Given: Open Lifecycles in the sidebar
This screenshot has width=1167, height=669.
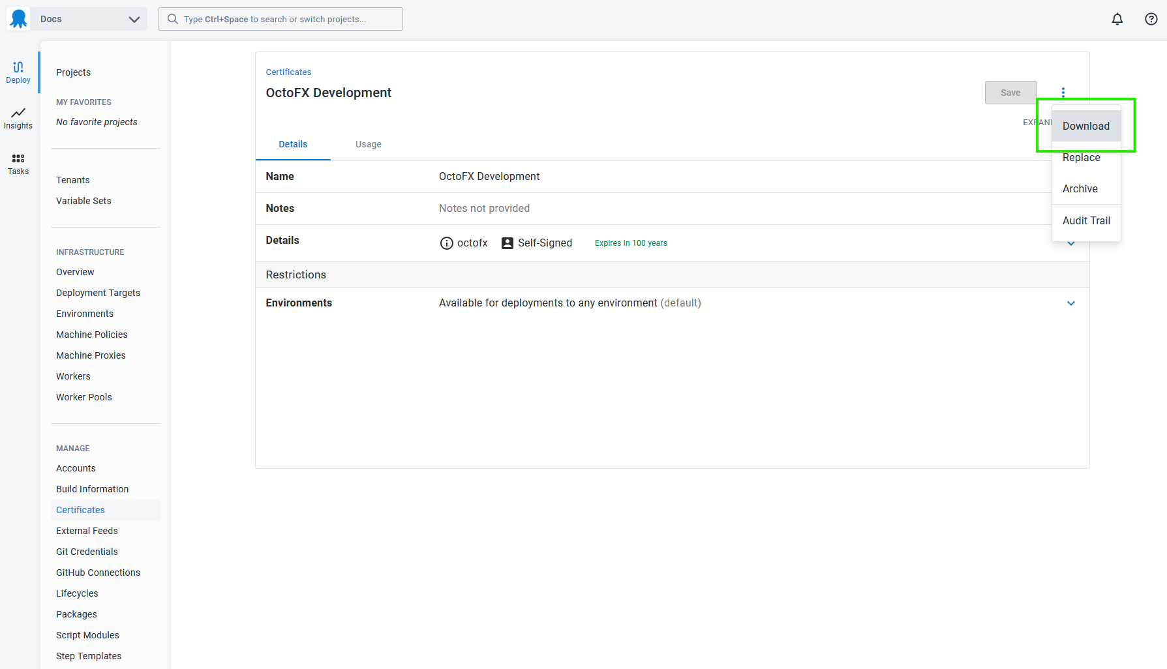Looking at the screenshot, I should pos(77,593).
